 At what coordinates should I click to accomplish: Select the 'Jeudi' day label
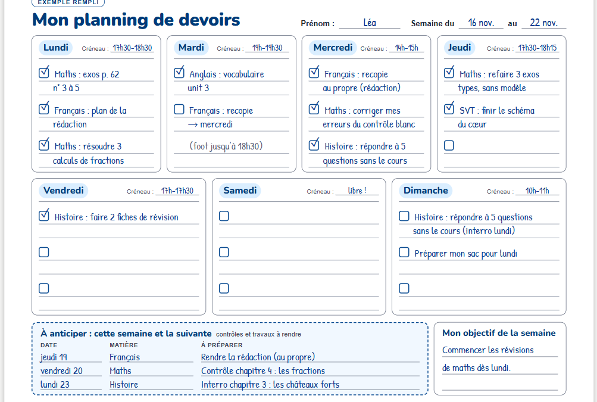pos(460,48)
